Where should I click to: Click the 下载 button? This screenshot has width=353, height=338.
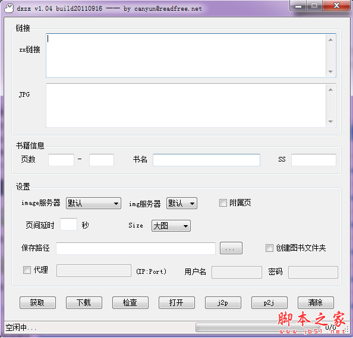pos(84,303)
